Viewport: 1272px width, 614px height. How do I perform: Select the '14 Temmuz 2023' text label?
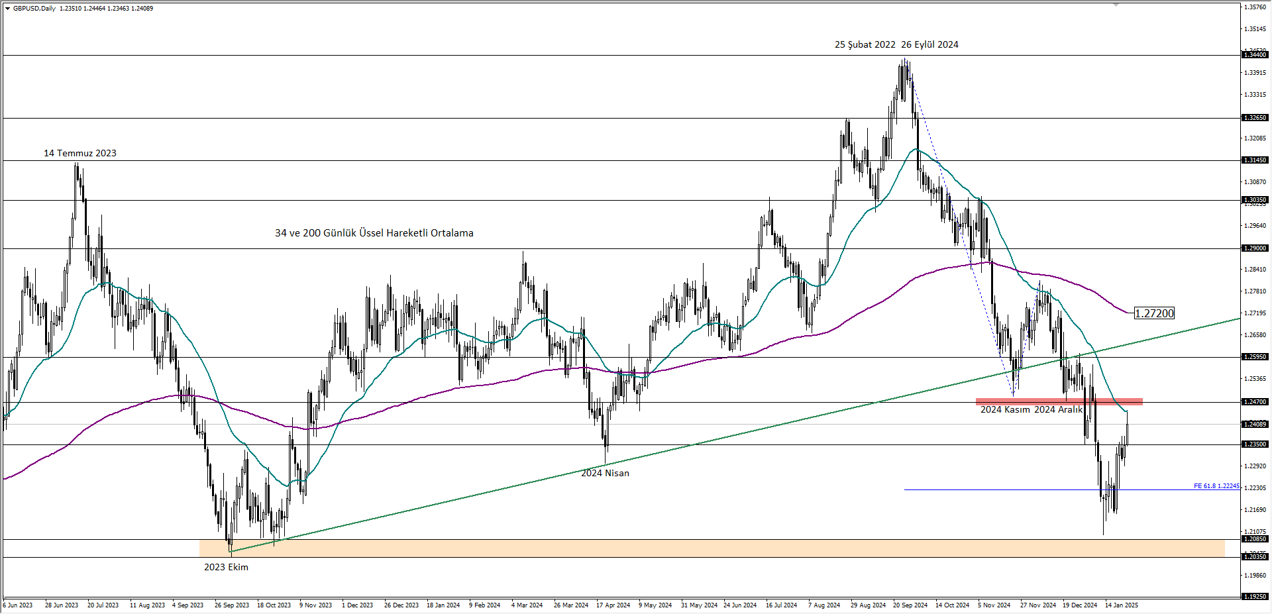pos(80,153)
